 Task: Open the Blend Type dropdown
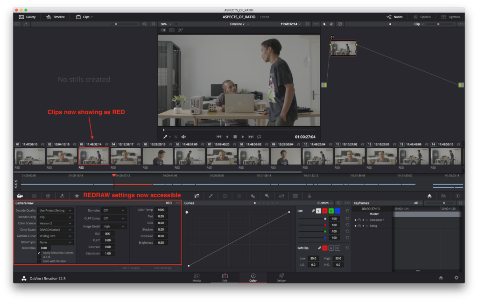[55, 242]
